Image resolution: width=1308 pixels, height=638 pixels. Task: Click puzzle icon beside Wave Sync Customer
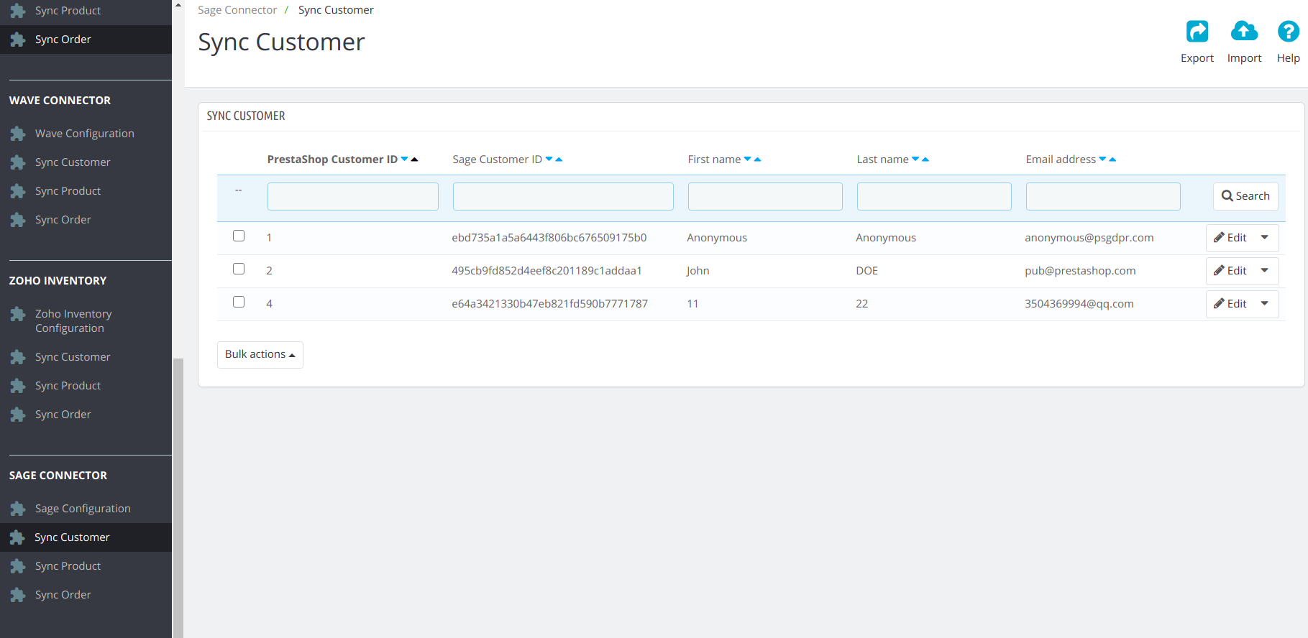coord(18,162)
